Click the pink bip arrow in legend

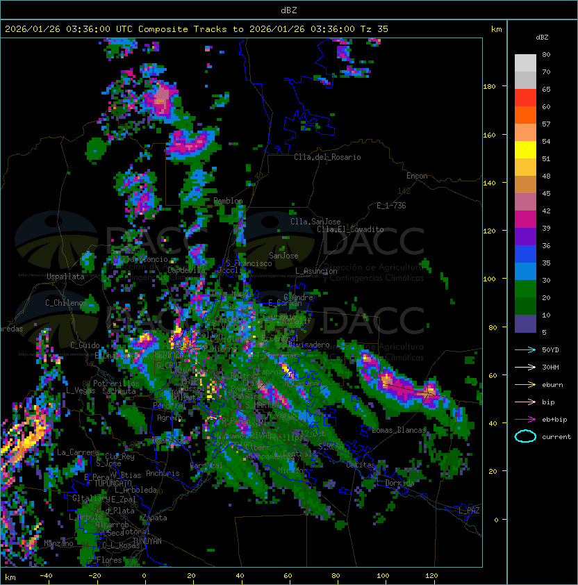pos(525,402)
